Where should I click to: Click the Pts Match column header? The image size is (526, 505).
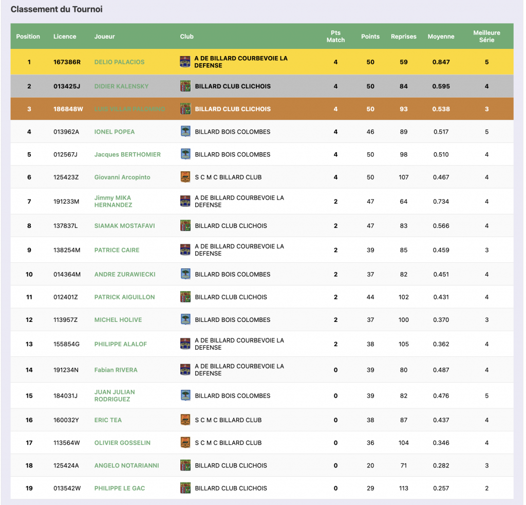point(335,36)
